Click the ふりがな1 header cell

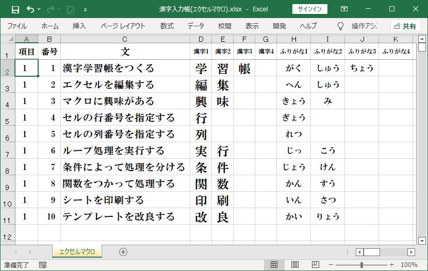294,51
